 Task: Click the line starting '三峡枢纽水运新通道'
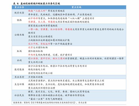click(49, 40)
